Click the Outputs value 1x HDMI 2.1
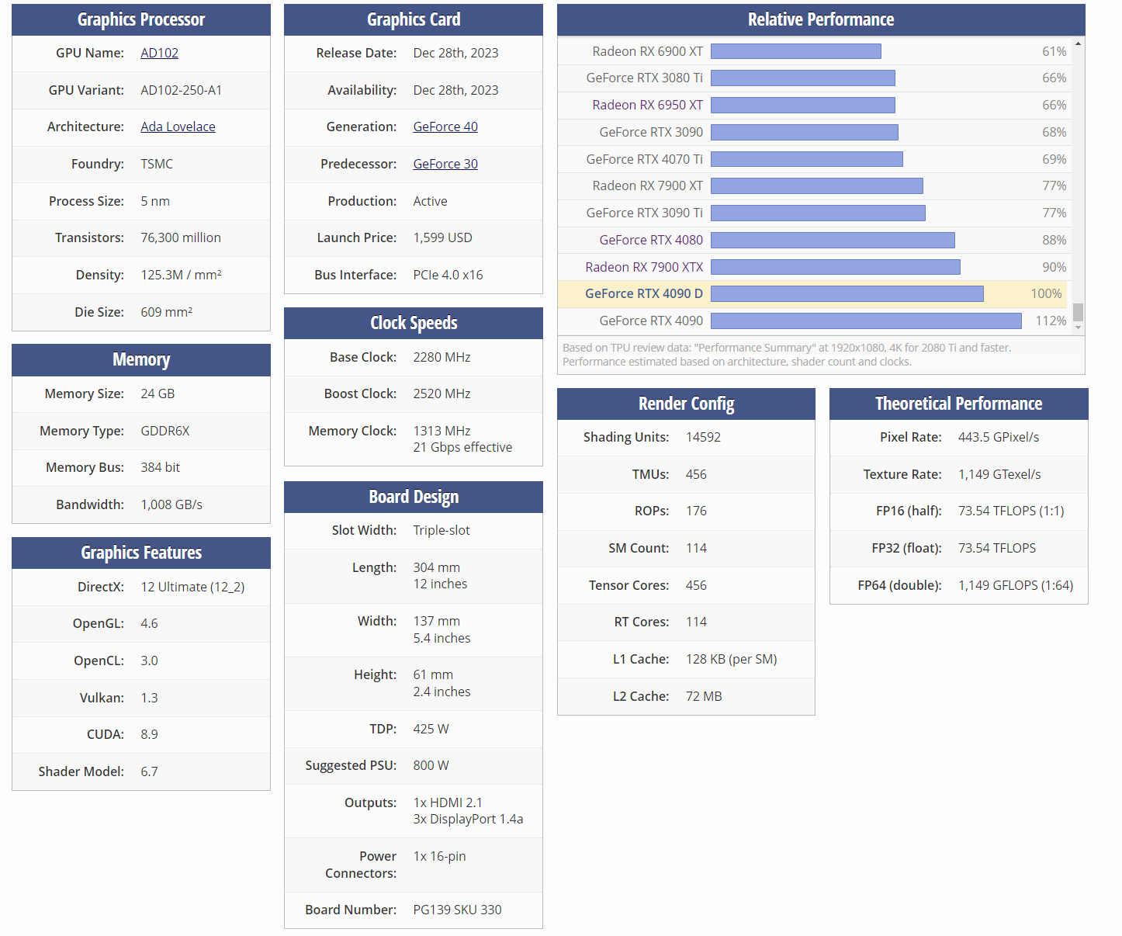1122x936 pixels. click(x=448, y=803)
